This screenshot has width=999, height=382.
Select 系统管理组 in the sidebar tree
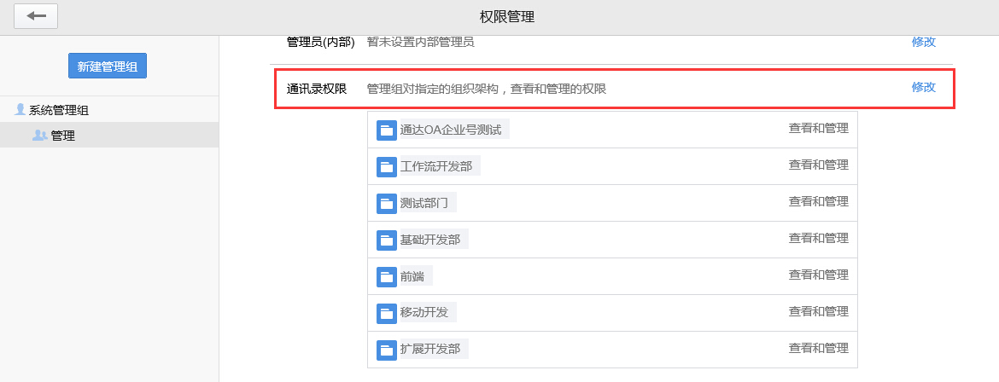click(x=59, y=110)
